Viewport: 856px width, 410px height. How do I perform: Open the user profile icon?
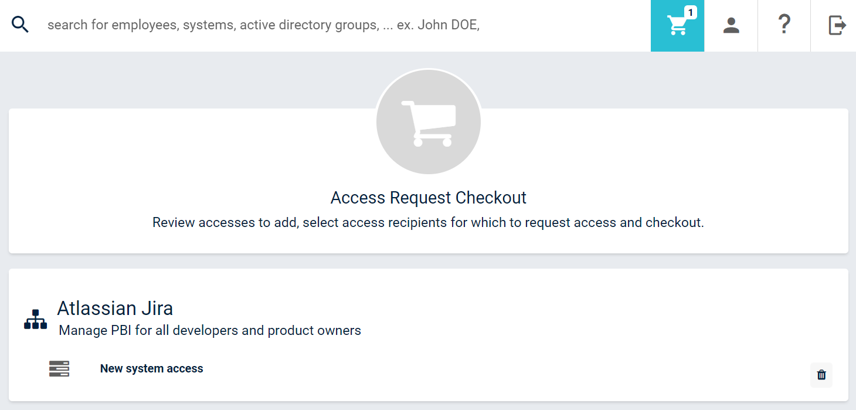click(x=731, y=25)
